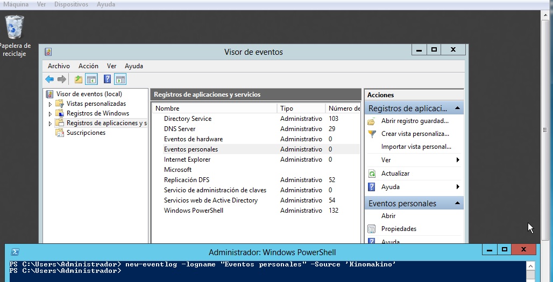Expand the Vistas personalizadas tree node

51,104
